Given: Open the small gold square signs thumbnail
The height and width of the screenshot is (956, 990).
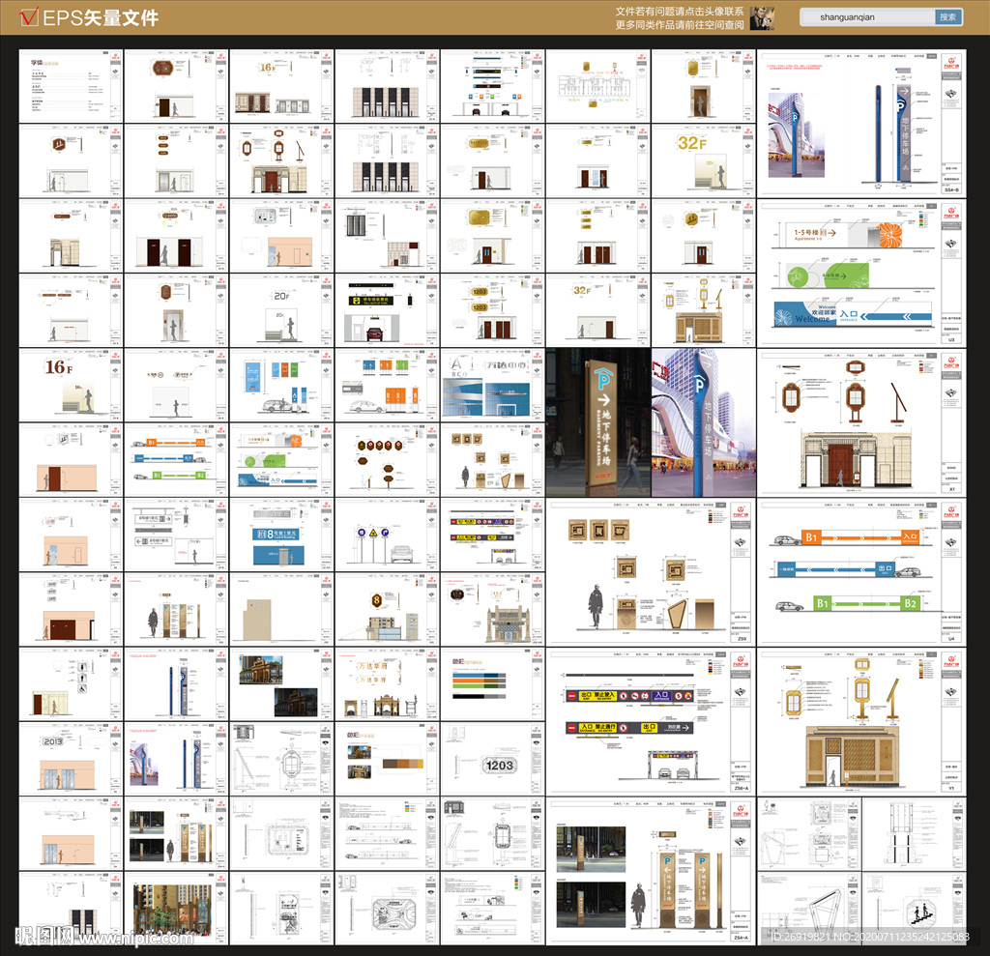Looking at the screenshot, I should (492, 460).
